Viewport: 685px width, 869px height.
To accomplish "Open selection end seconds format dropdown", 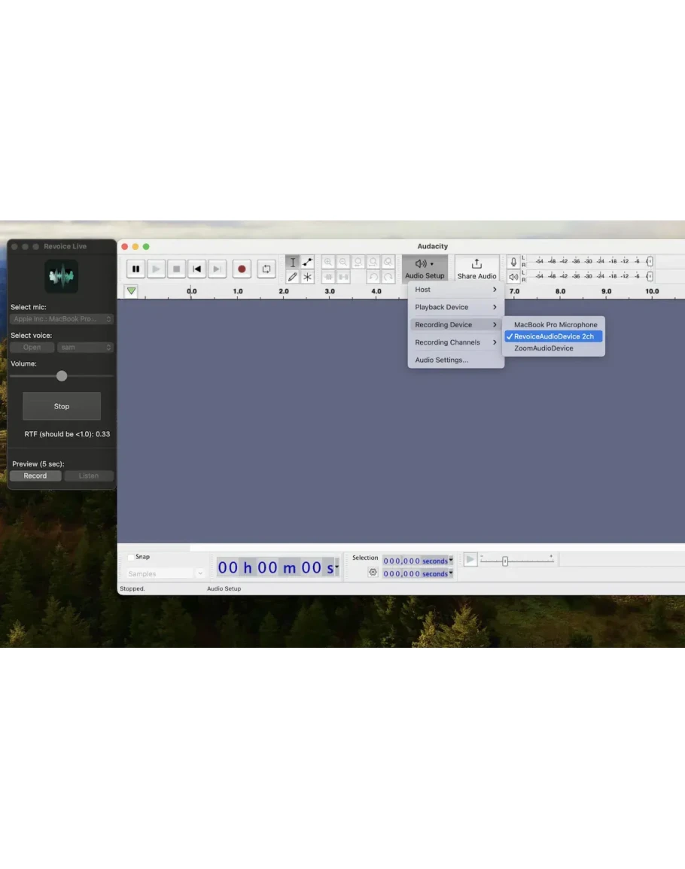I will [451, 573].
